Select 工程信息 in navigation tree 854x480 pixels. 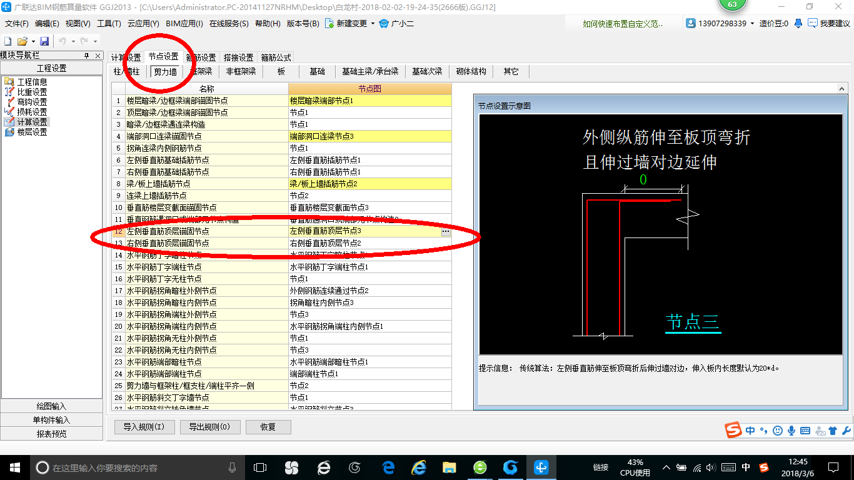pos(32,82)
